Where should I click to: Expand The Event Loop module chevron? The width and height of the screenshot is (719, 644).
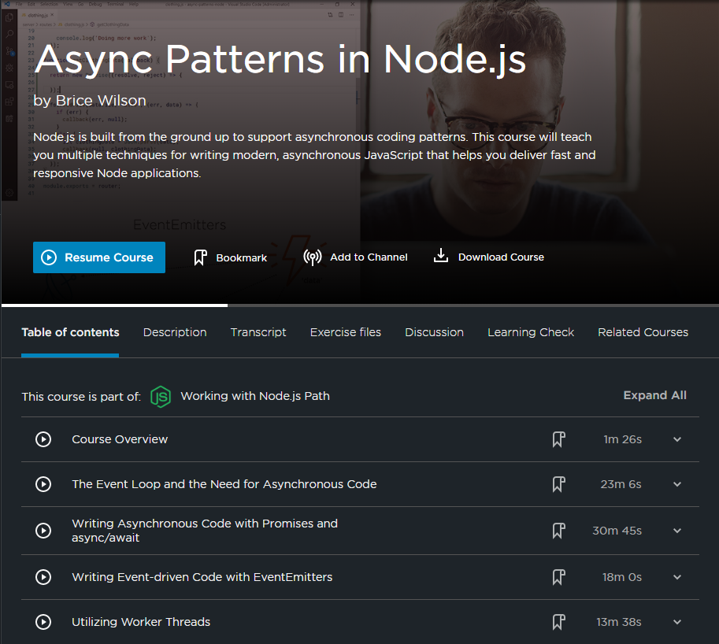(x=677, y=484)
